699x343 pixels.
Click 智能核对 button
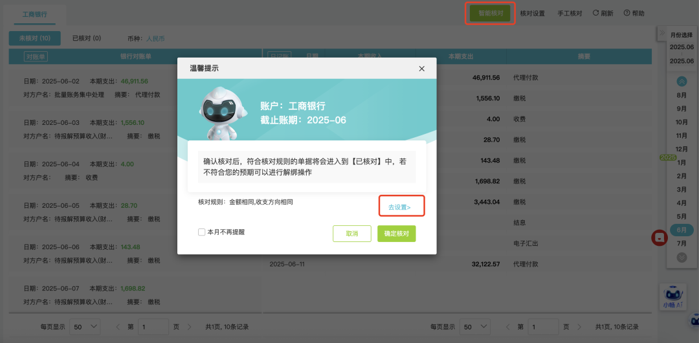click(x=491, y=14)
